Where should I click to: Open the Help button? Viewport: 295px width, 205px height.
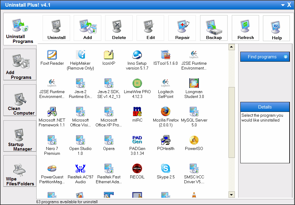tap(277, 28)
